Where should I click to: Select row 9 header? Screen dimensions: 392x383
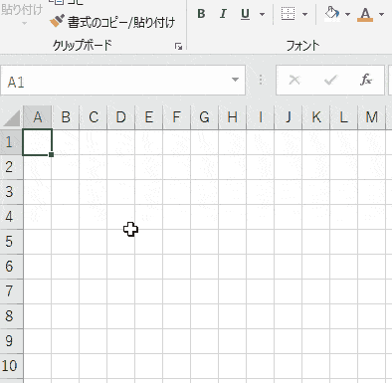[11, 341]
